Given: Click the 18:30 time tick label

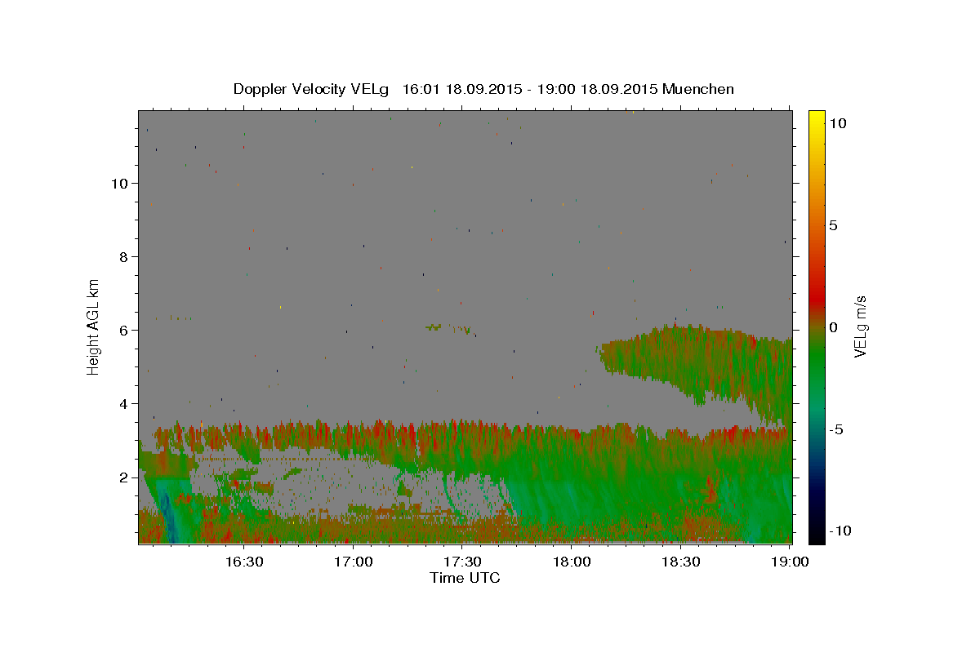Looking at the screenshot, I should pyautogui.click(x=679, y=562).
